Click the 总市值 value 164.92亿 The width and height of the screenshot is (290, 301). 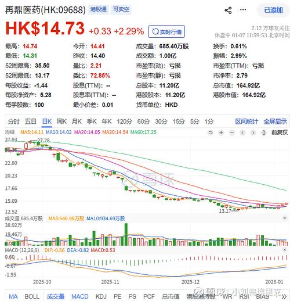point(248,85)
